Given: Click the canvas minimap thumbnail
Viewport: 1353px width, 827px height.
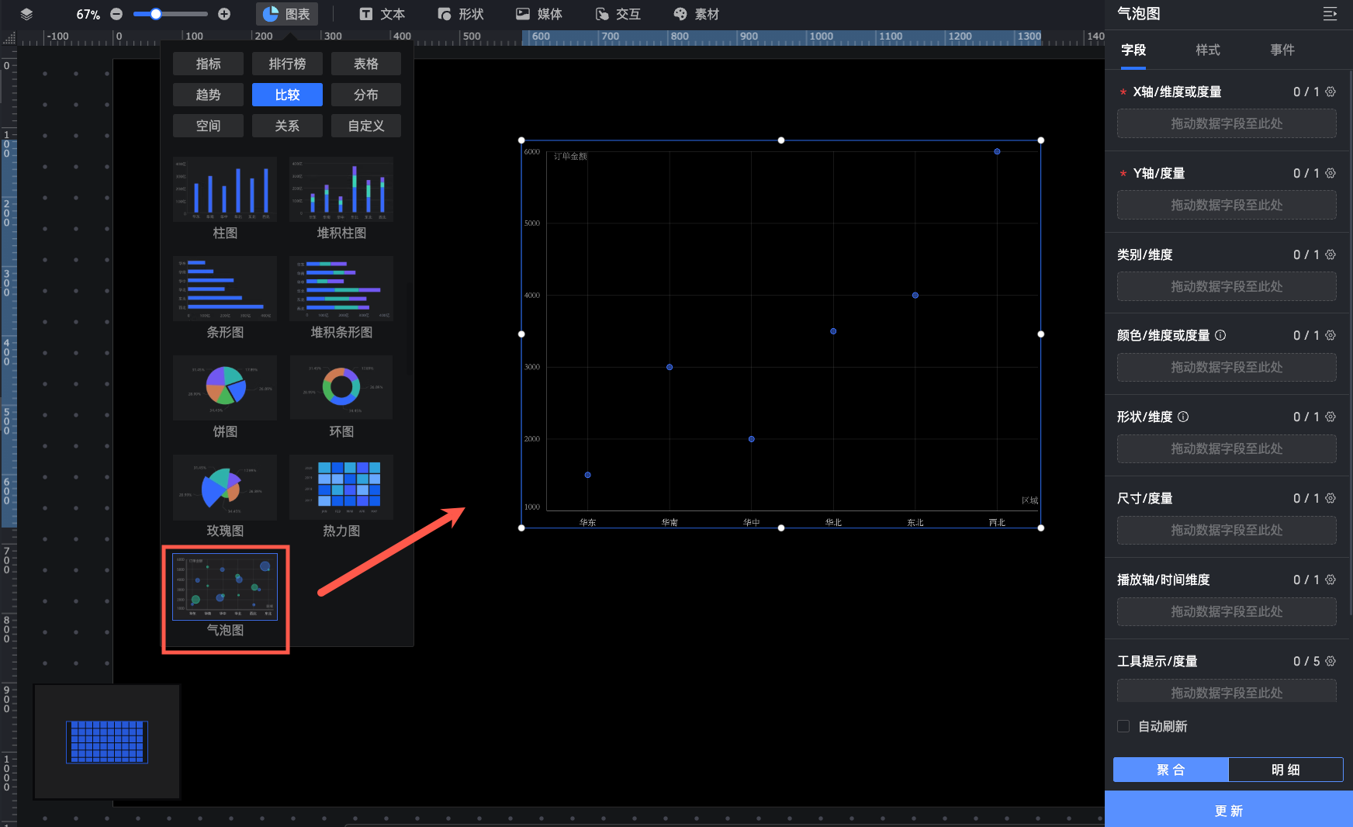Looking at the screenshot, I should coord(107,742).
